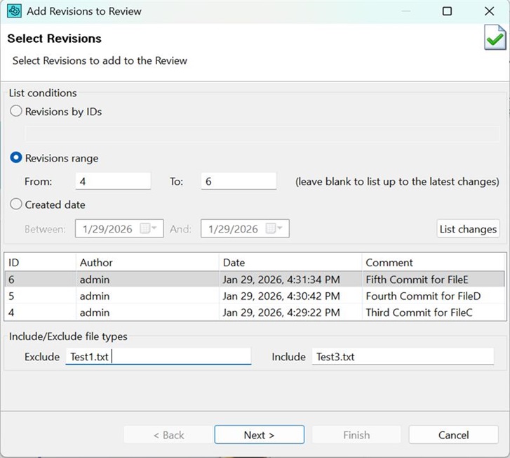The height and width of the screenshot is (458, 510).
Task: Open the Between date calendar dropdown
Action: (149, 228)
